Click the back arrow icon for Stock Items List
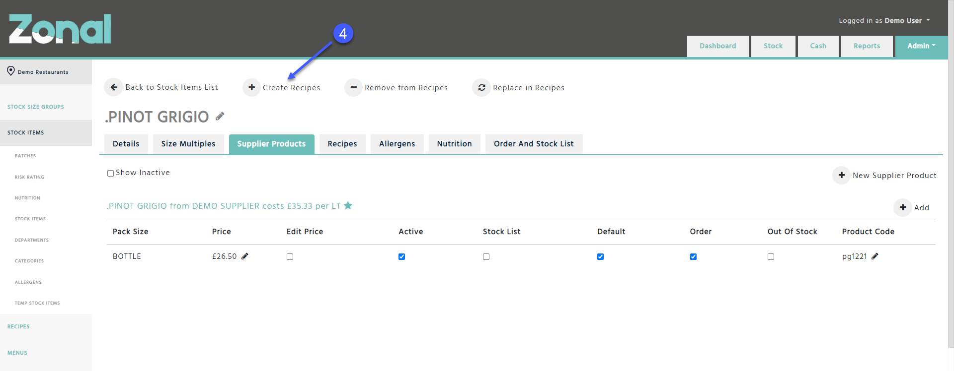Image resolution: width=954 pixels, height=371 pixels. 113,87
